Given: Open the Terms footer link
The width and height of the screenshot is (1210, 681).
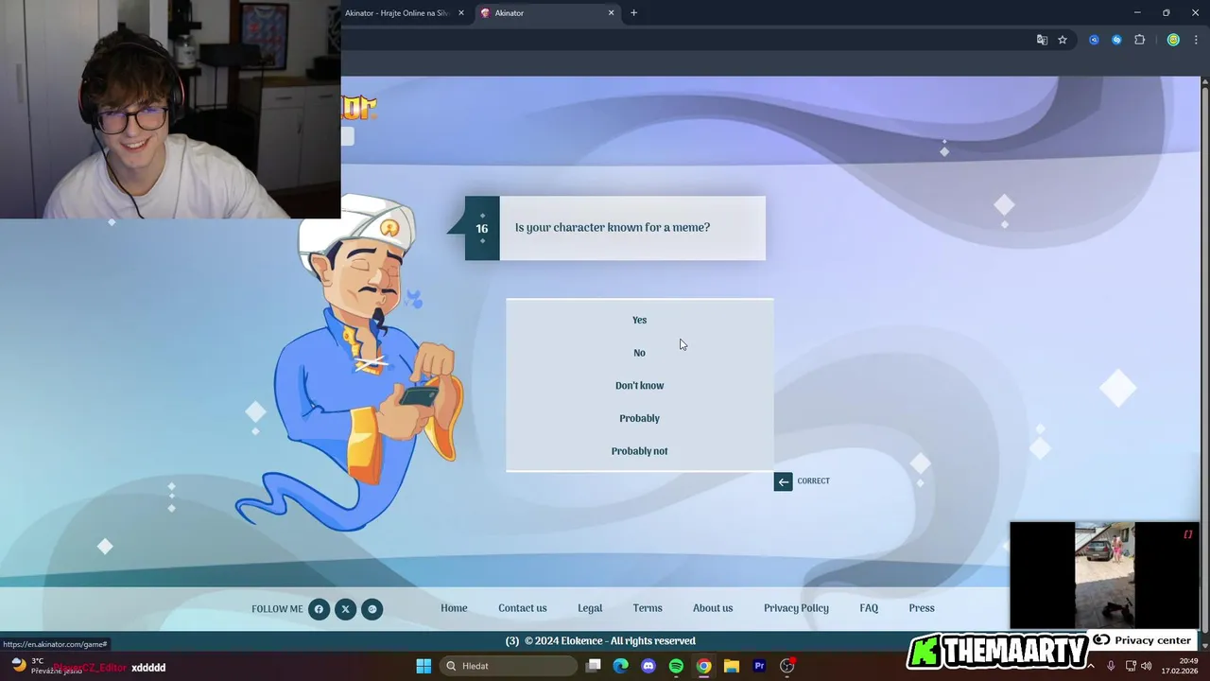Looking at the screenshot, I should pos(648,608).
